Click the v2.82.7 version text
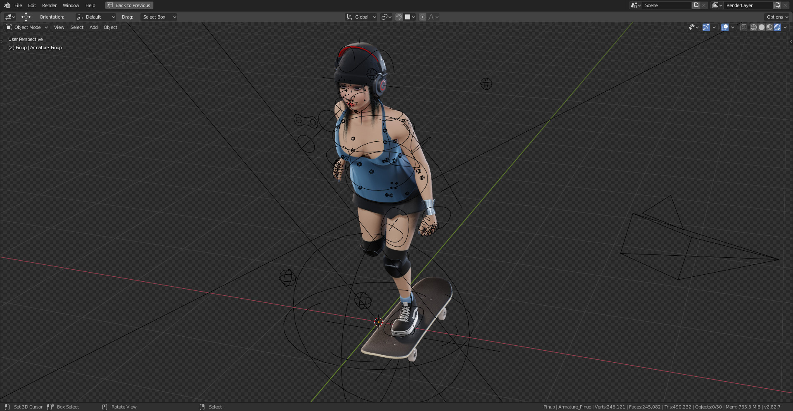Viewport: 793px width, 411px height. [772, 407]
